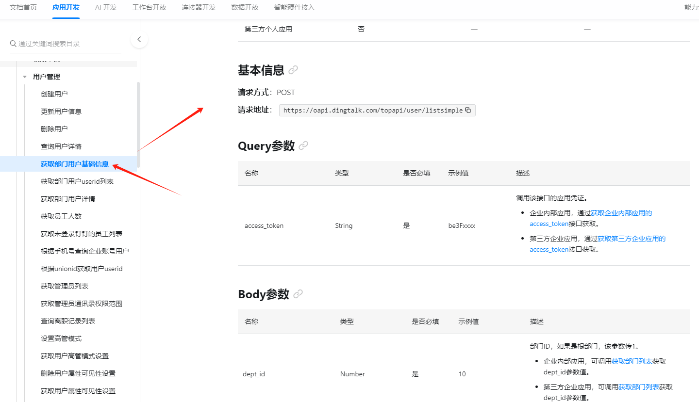Collapse the 用户管理 tree section
Screen dimensions: 699x402
click(x=25, y=77)
